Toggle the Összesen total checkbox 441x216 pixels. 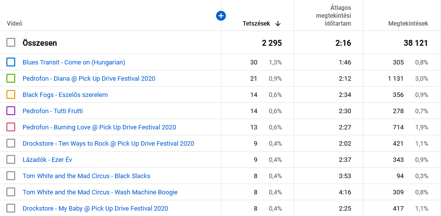tap(11, 42)
